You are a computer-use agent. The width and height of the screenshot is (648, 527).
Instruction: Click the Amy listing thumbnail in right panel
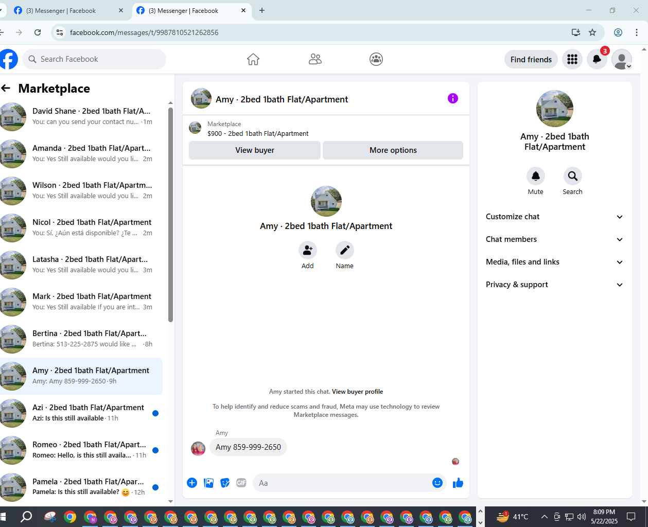click(554, 109)
